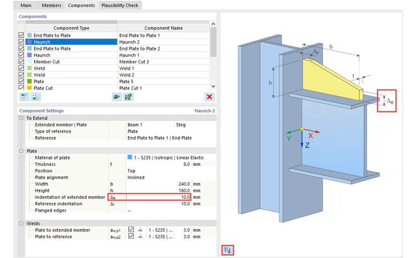Switch to the Components tab
The image size is (417, 258).
coord(81,5)
